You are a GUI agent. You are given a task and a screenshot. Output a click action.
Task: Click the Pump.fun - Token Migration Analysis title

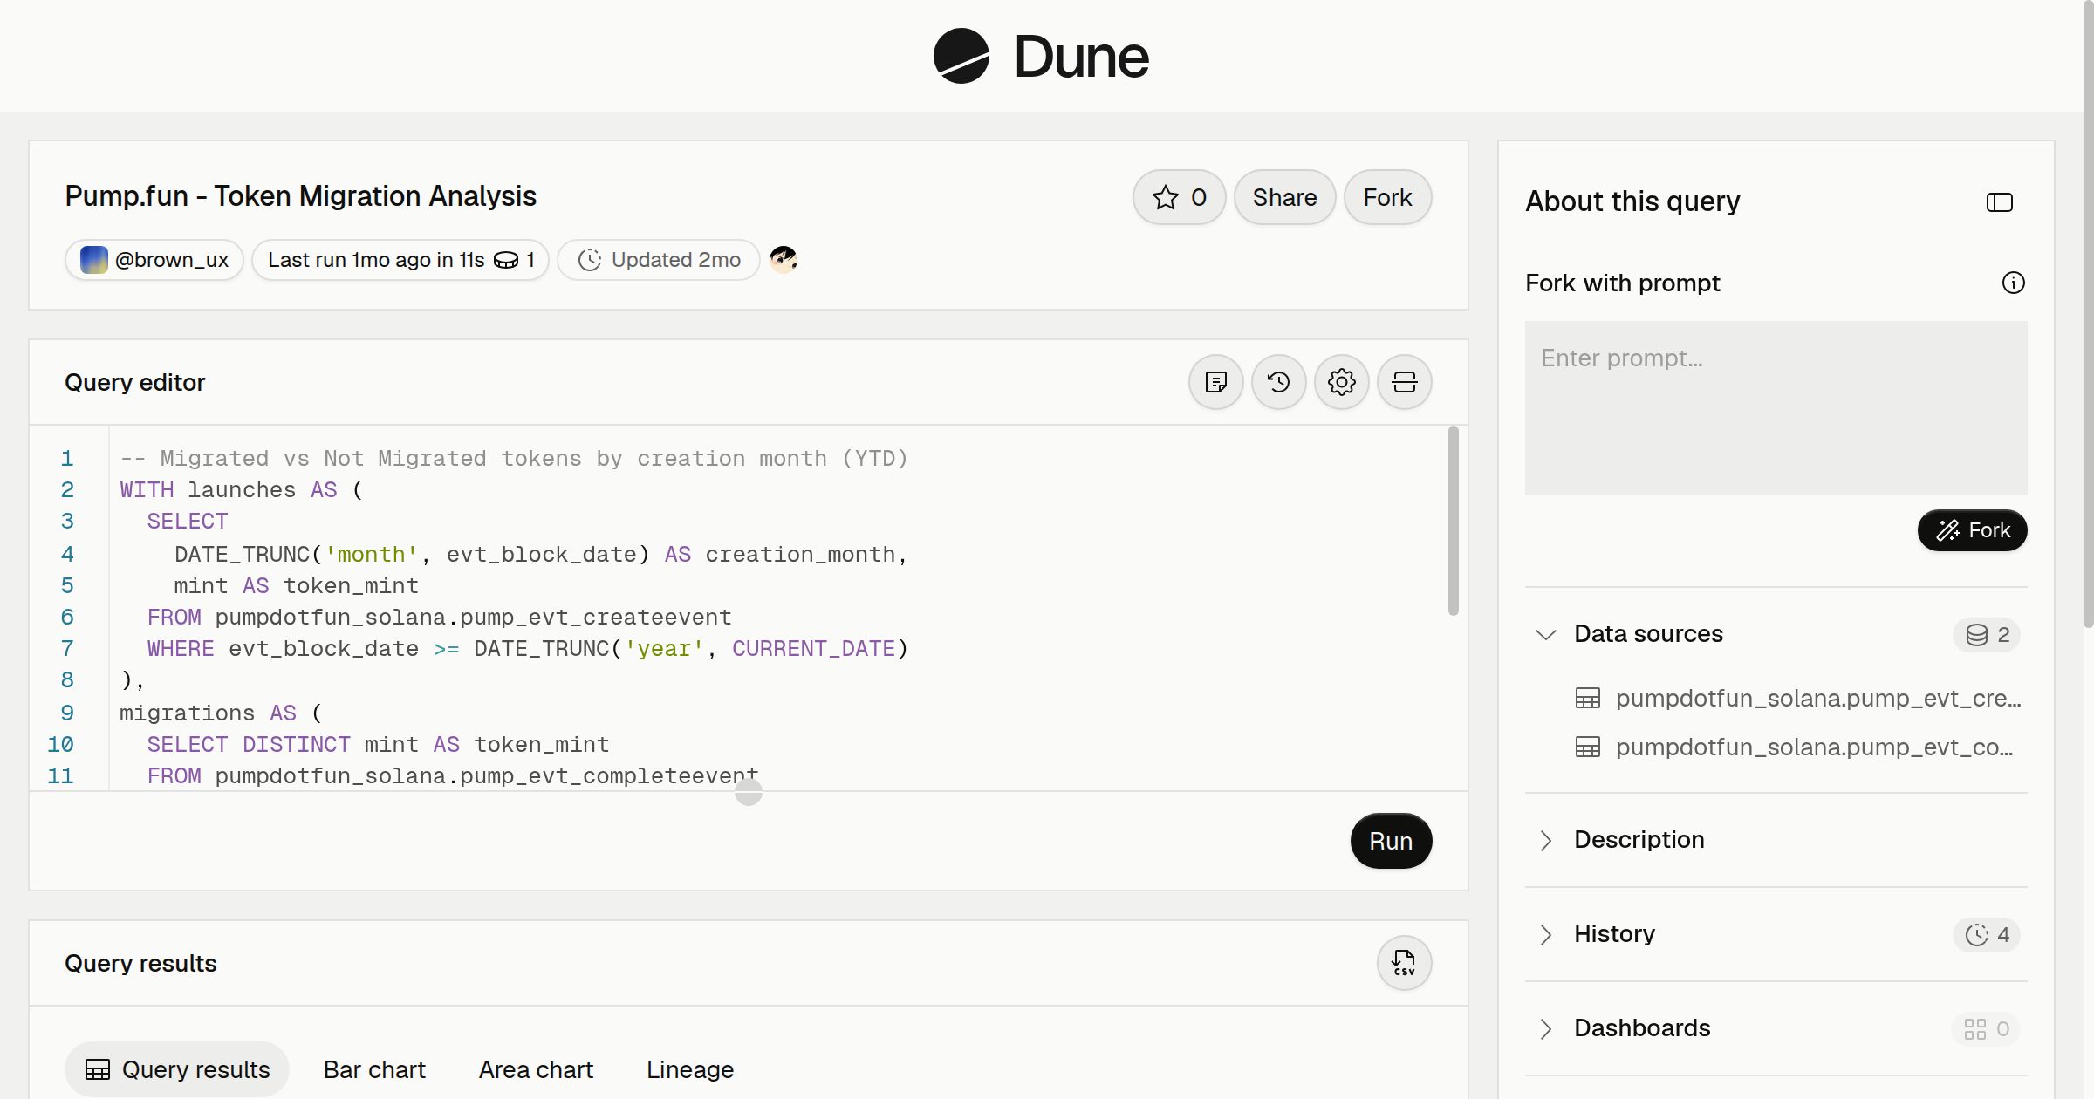300,196
